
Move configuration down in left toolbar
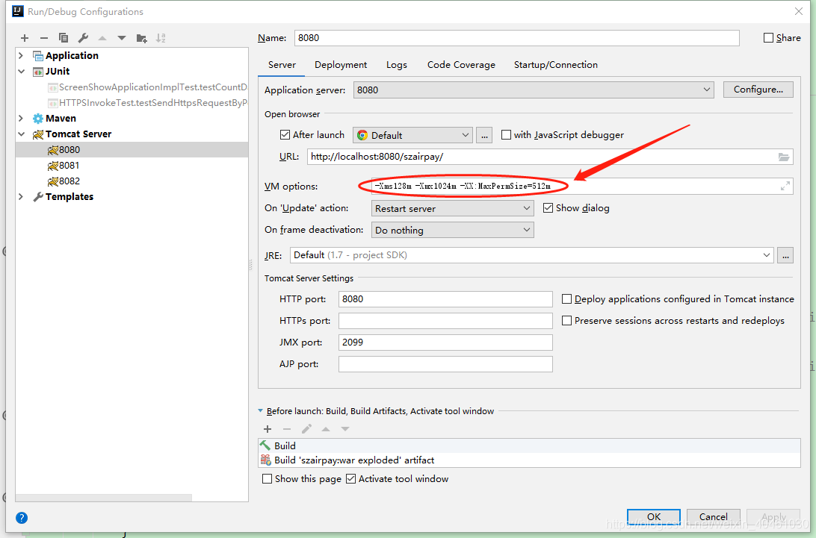point(122,38)
